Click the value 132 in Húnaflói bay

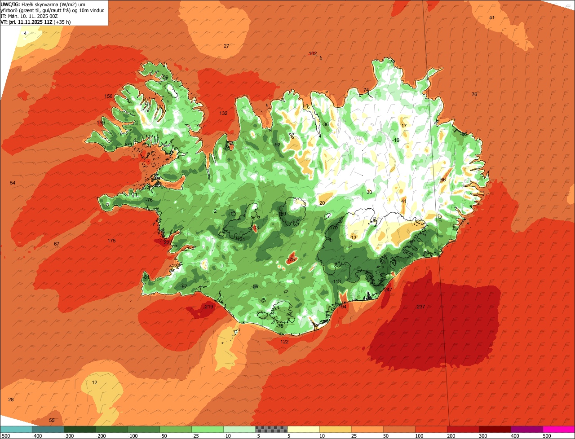tap(223, 113)
